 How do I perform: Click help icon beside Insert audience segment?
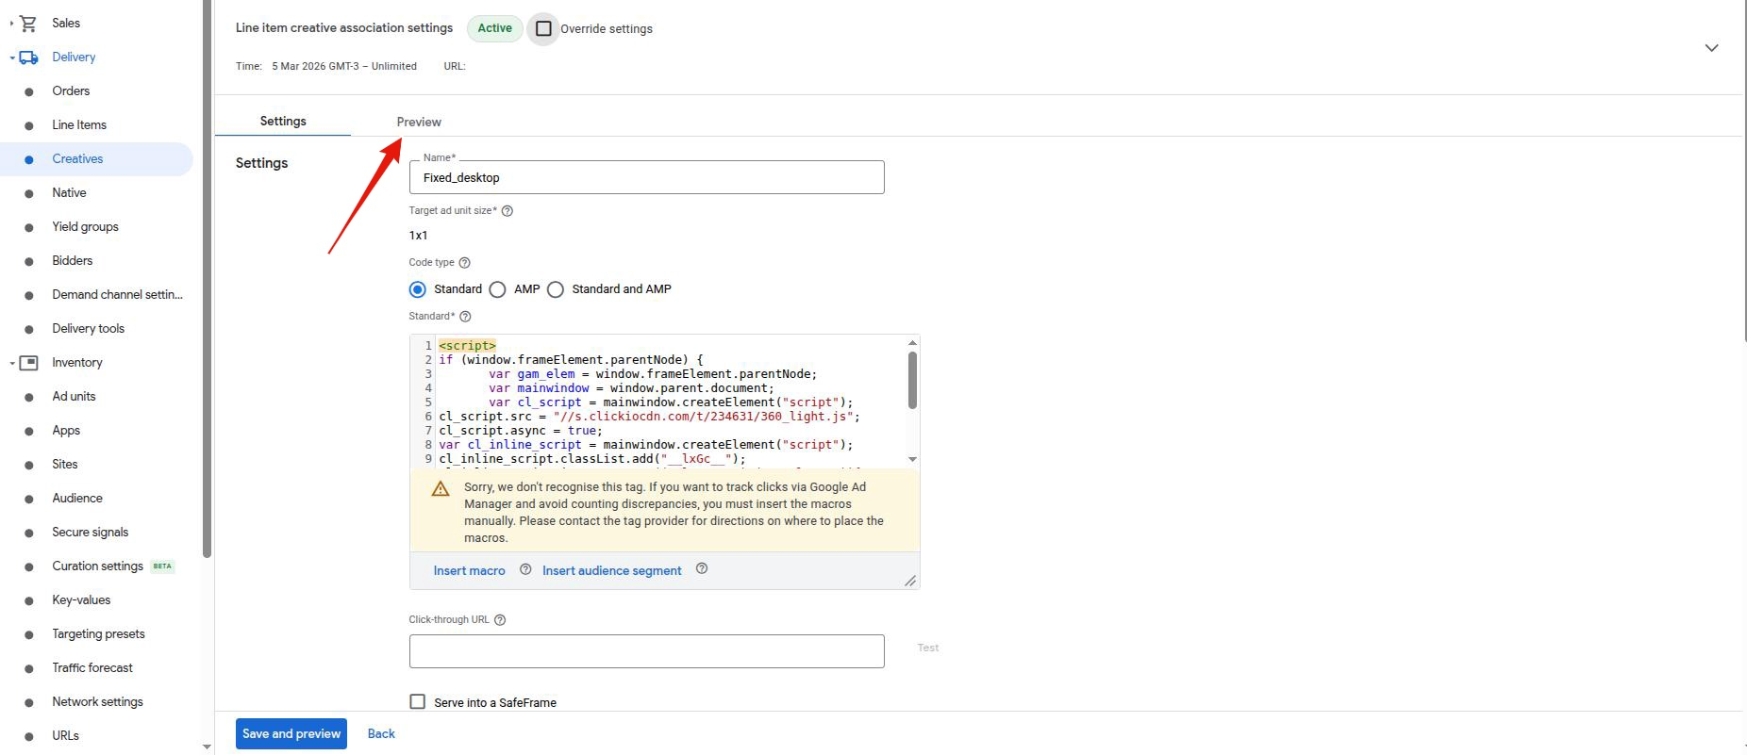702,568
